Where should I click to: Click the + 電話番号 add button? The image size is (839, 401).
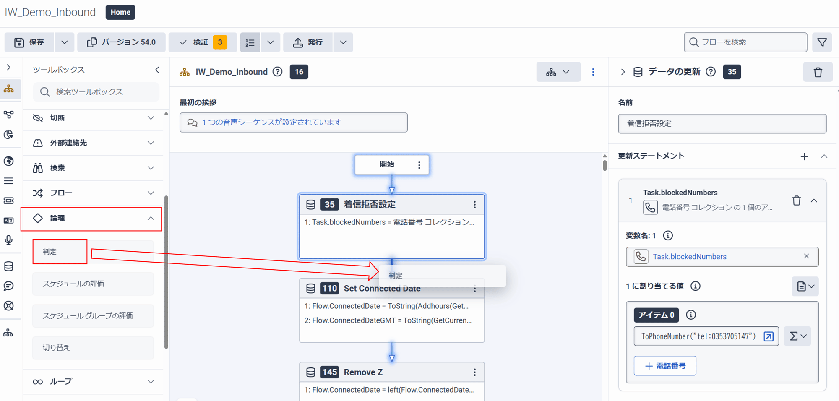(x=665, y=366)
